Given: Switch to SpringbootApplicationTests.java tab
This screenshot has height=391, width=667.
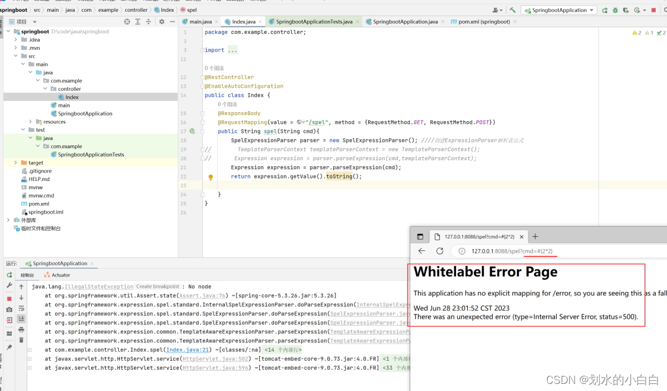Looking at the screenshot, I should [x=314, y=22].
